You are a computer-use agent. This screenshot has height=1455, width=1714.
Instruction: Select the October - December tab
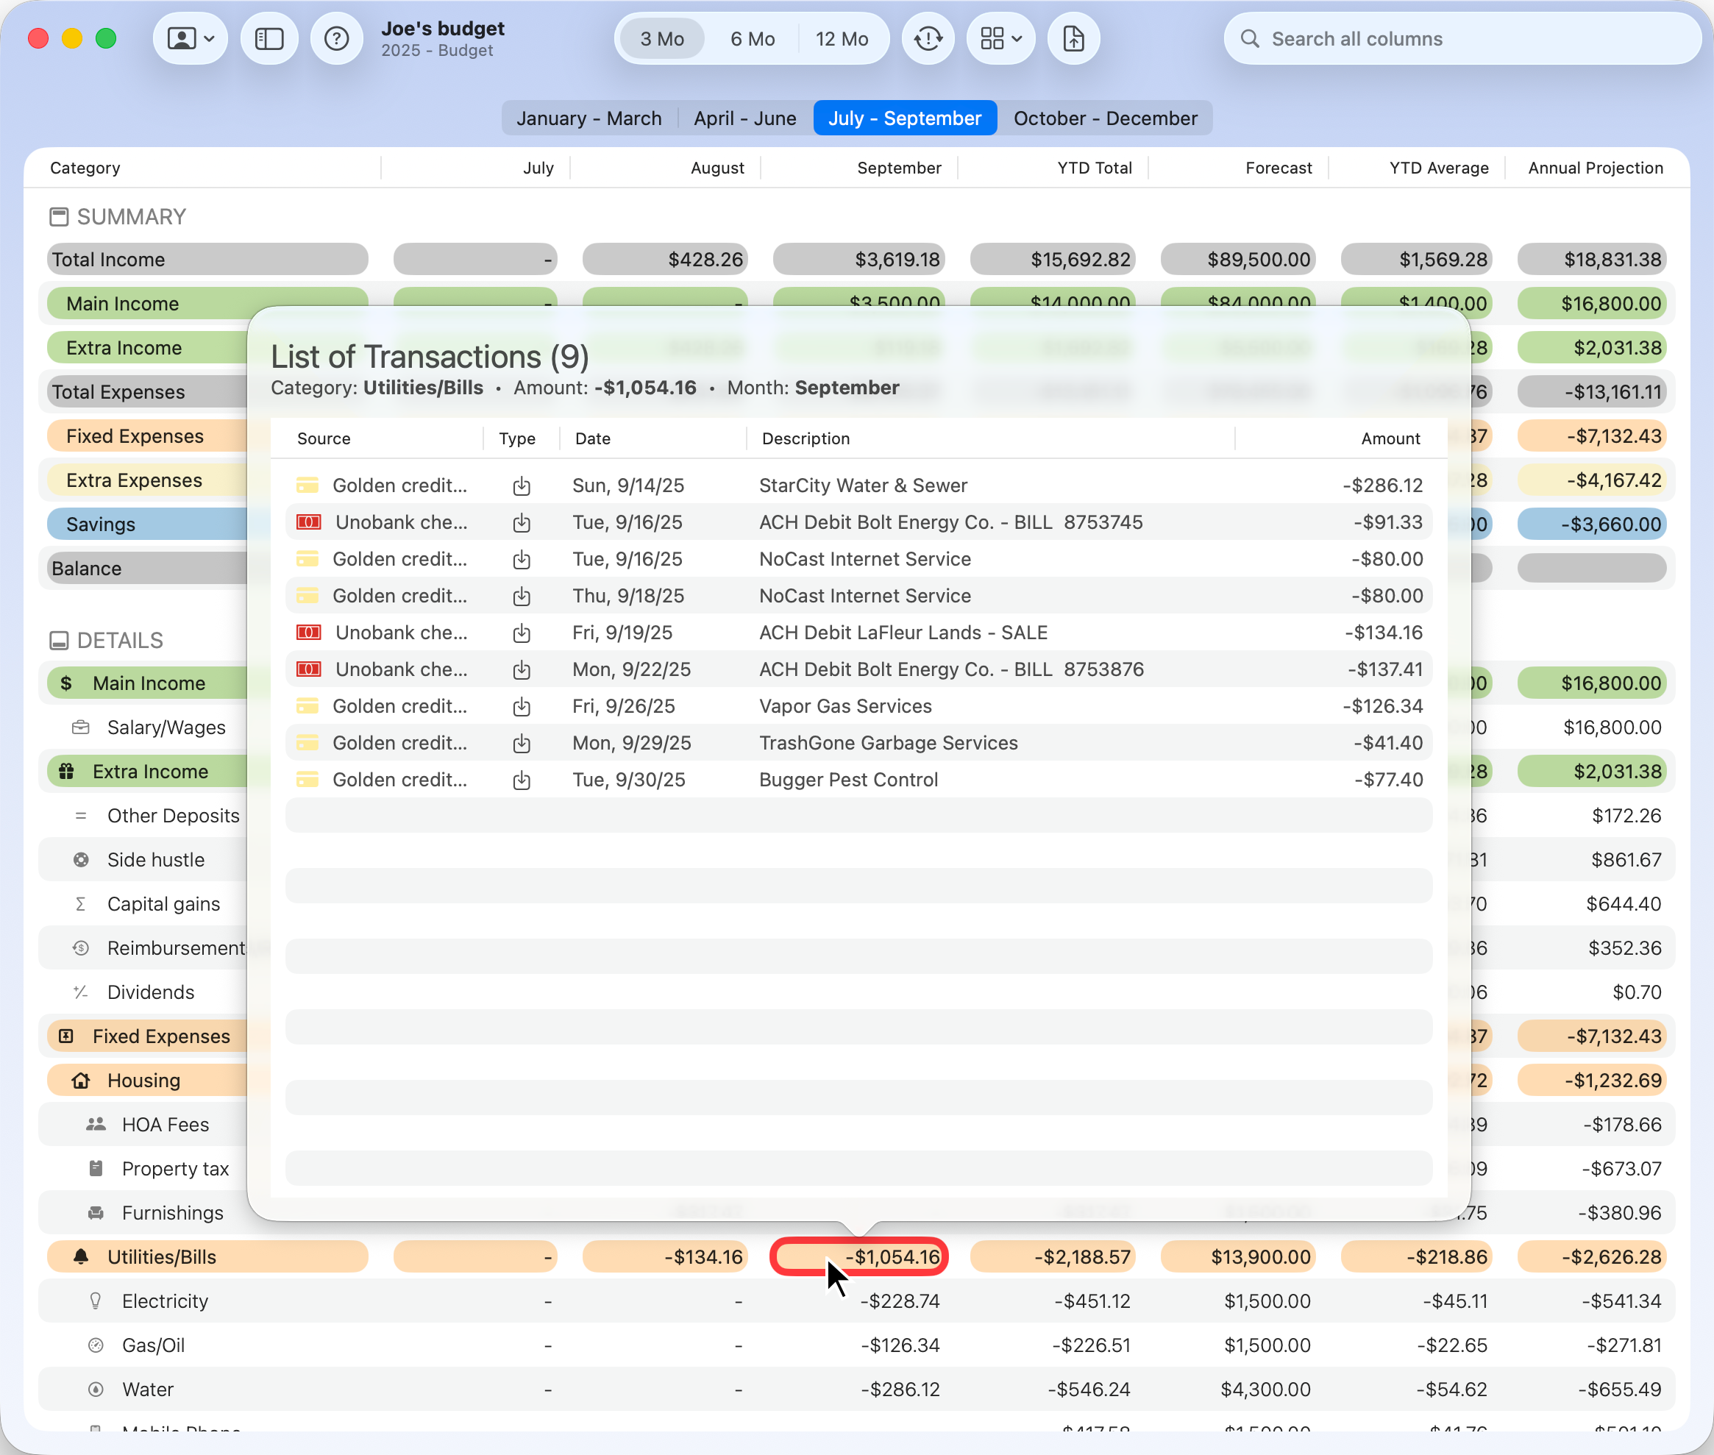coord(1106,118)
